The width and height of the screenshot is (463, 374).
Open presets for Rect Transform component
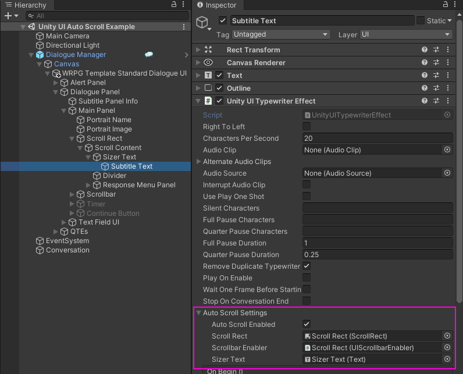[x=436, y=49]
